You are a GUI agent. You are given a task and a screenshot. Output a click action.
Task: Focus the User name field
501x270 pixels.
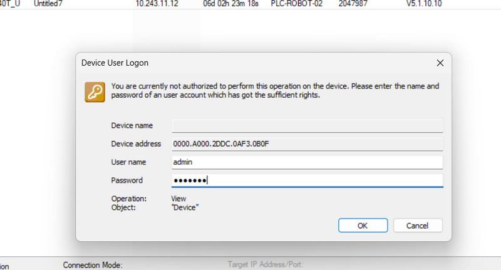click(307, 162)
